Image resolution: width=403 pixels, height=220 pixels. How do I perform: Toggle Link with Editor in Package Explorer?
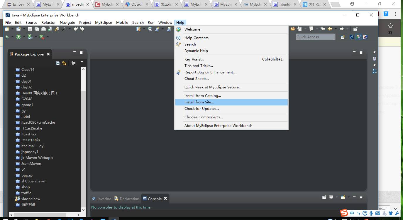coord(64,63)
